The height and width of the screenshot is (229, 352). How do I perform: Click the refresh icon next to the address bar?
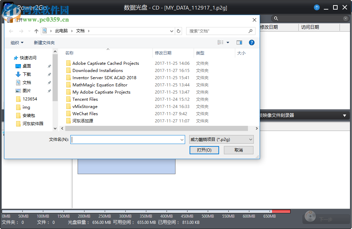click(178, 31)
